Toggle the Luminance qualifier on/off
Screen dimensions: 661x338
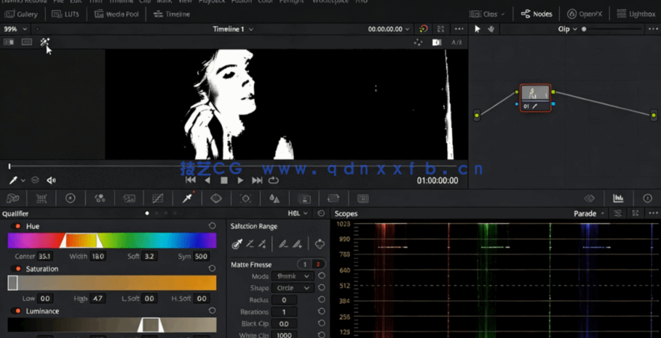tap(17, 311)
